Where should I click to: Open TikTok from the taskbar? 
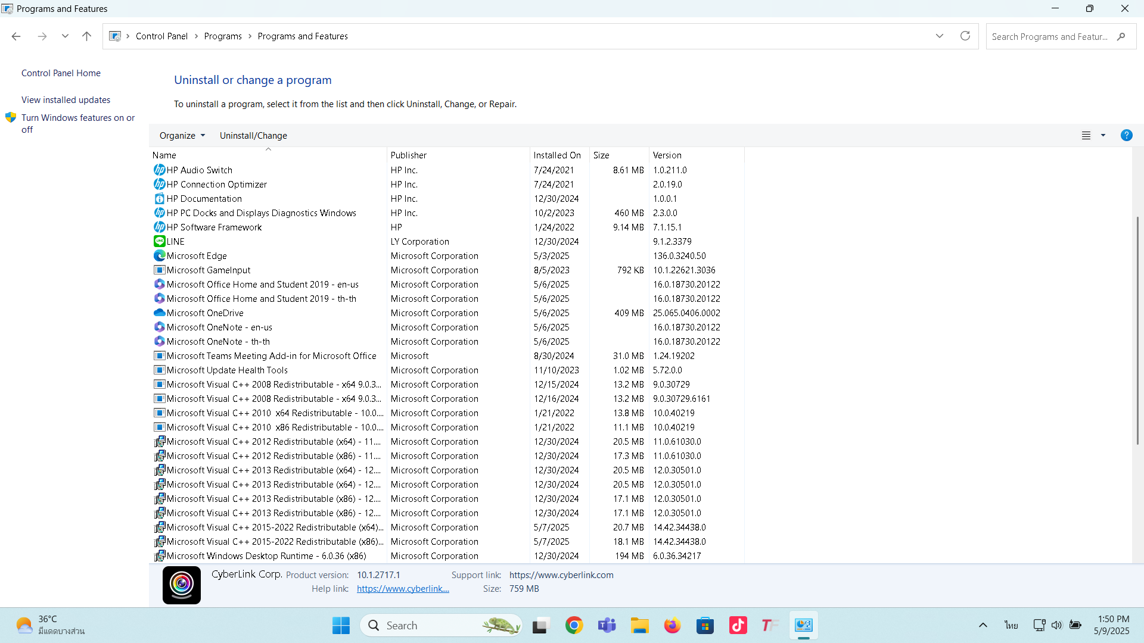[x=738, y=626]
